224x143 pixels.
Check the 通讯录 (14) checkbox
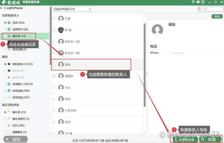click(5, 36)
